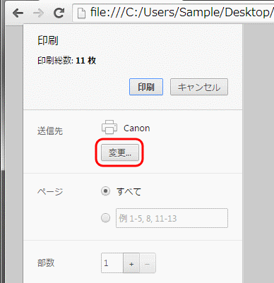Reload the page with the refresh icon

[x=59, y=13]
